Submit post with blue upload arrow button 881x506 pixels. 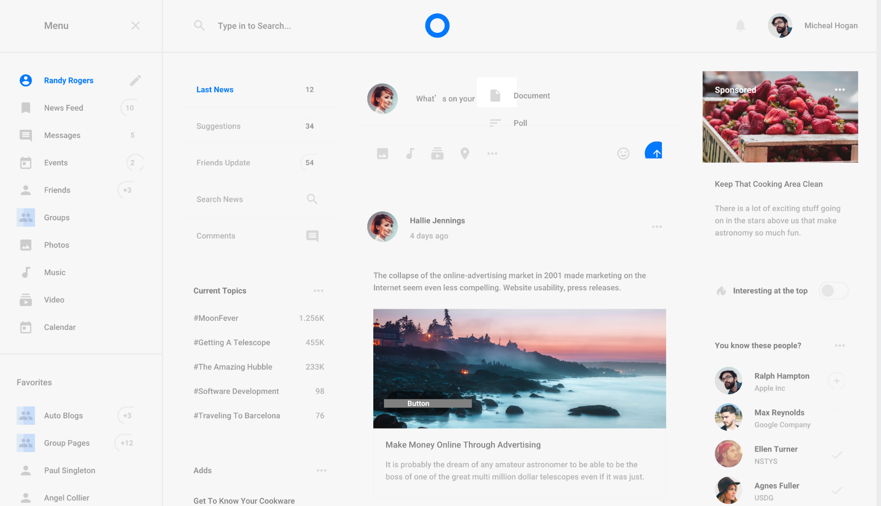click(x=654, y=151)
